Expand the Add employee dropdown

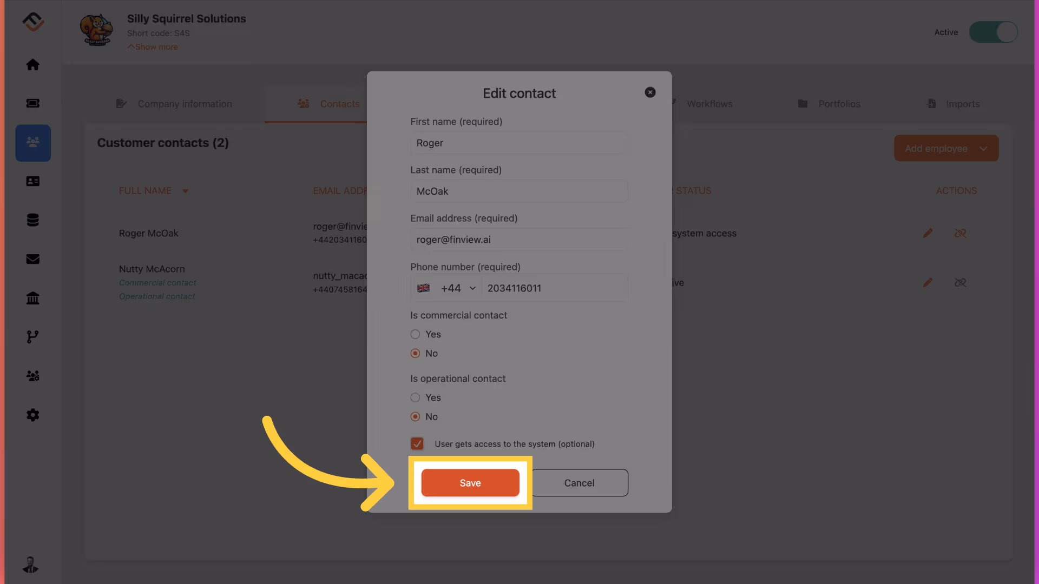click(x=983, y=148)
